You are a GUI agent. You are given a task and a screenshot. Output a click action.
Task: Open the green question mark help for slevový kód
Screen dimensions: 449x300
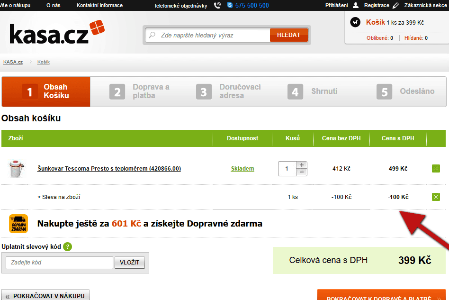68,246
